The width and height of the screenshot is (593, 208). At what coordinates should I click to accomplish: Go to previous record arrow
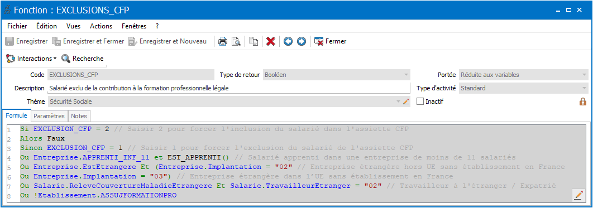point(288,41)
